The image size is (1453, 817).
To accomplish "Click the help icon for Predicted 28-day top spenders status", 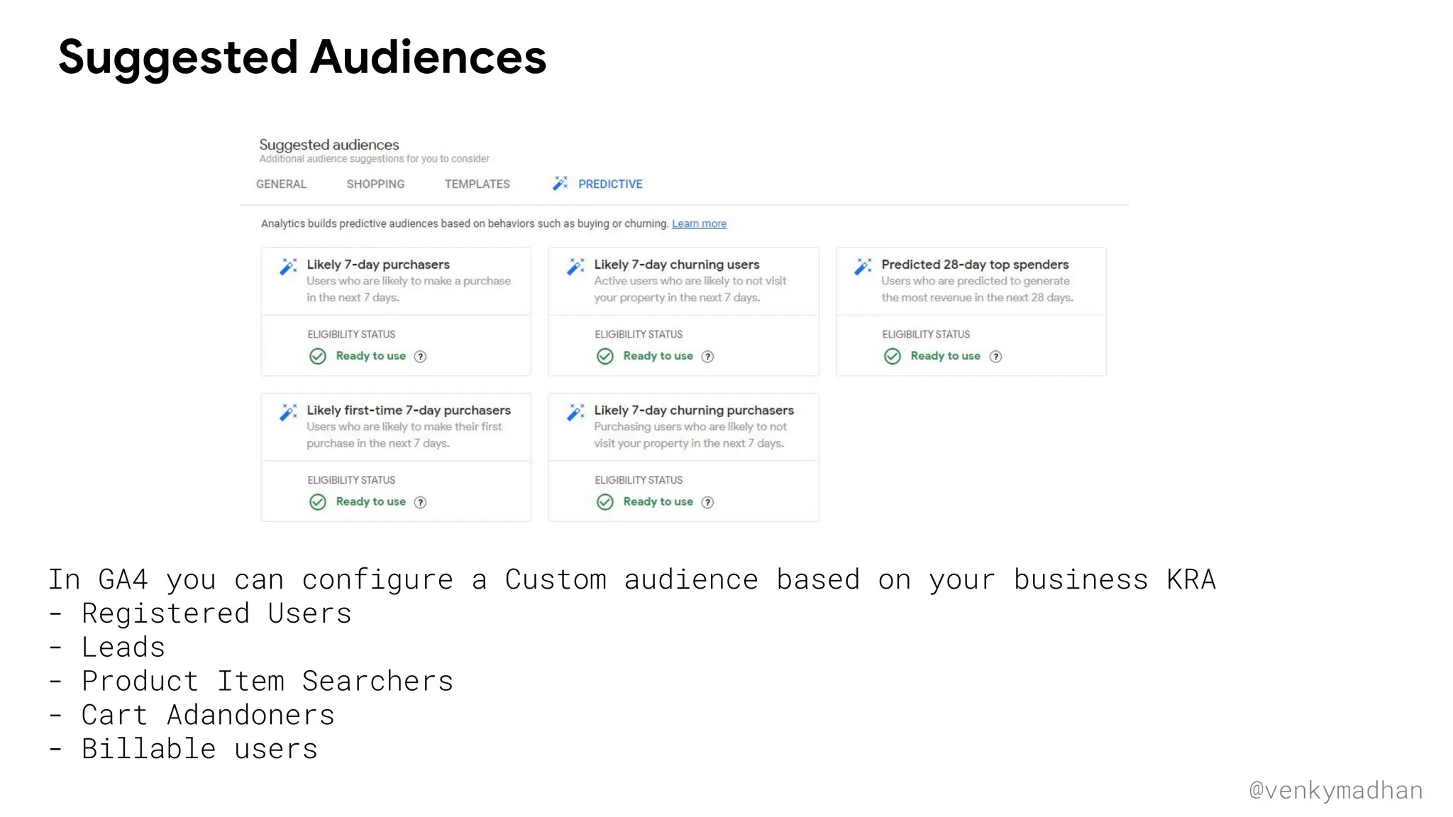I will coord(996,357).
